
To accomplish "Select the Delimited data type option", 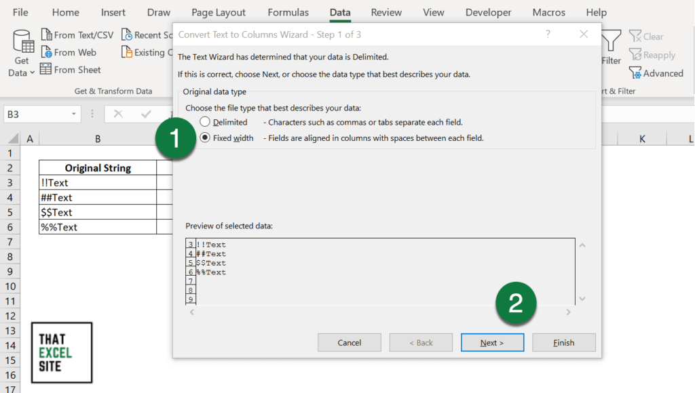I will click(205, 122).
